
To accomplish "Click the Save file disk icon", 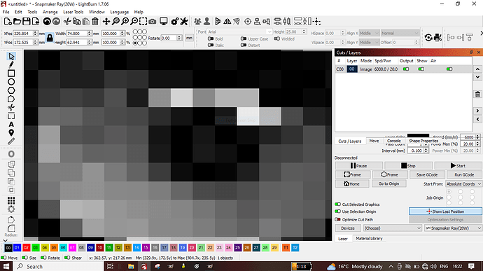I will pos(27,22).
